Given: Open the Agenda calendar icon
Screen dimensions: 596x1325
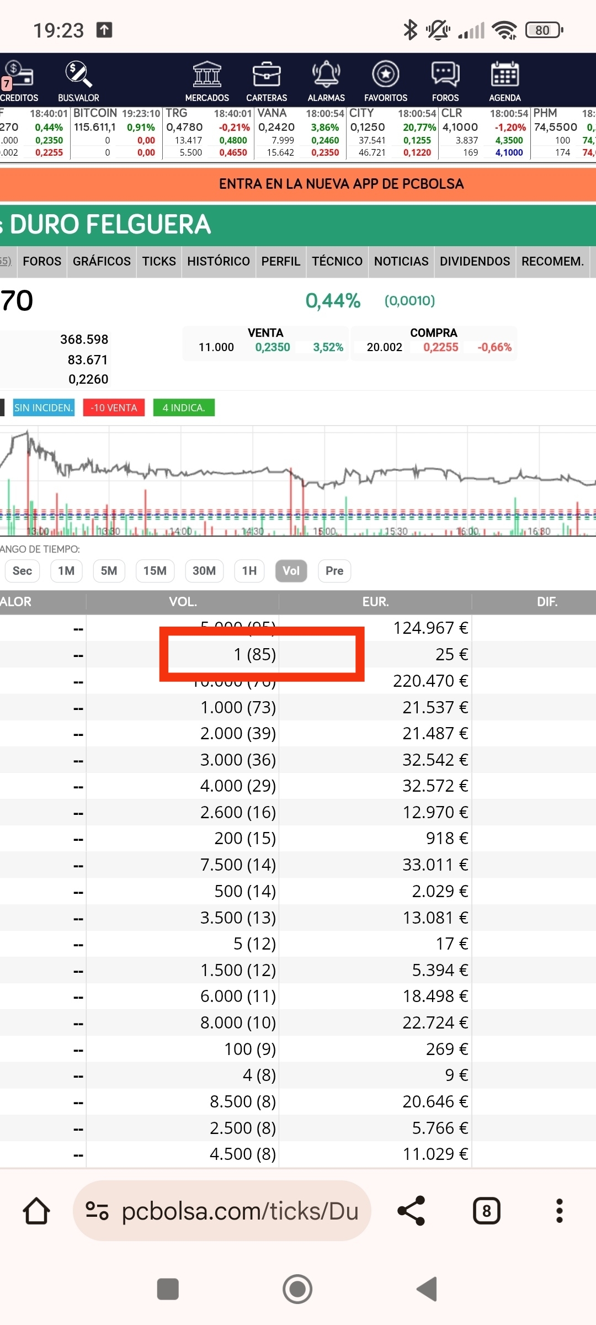Looking at the screenshot, I should 505,81.
